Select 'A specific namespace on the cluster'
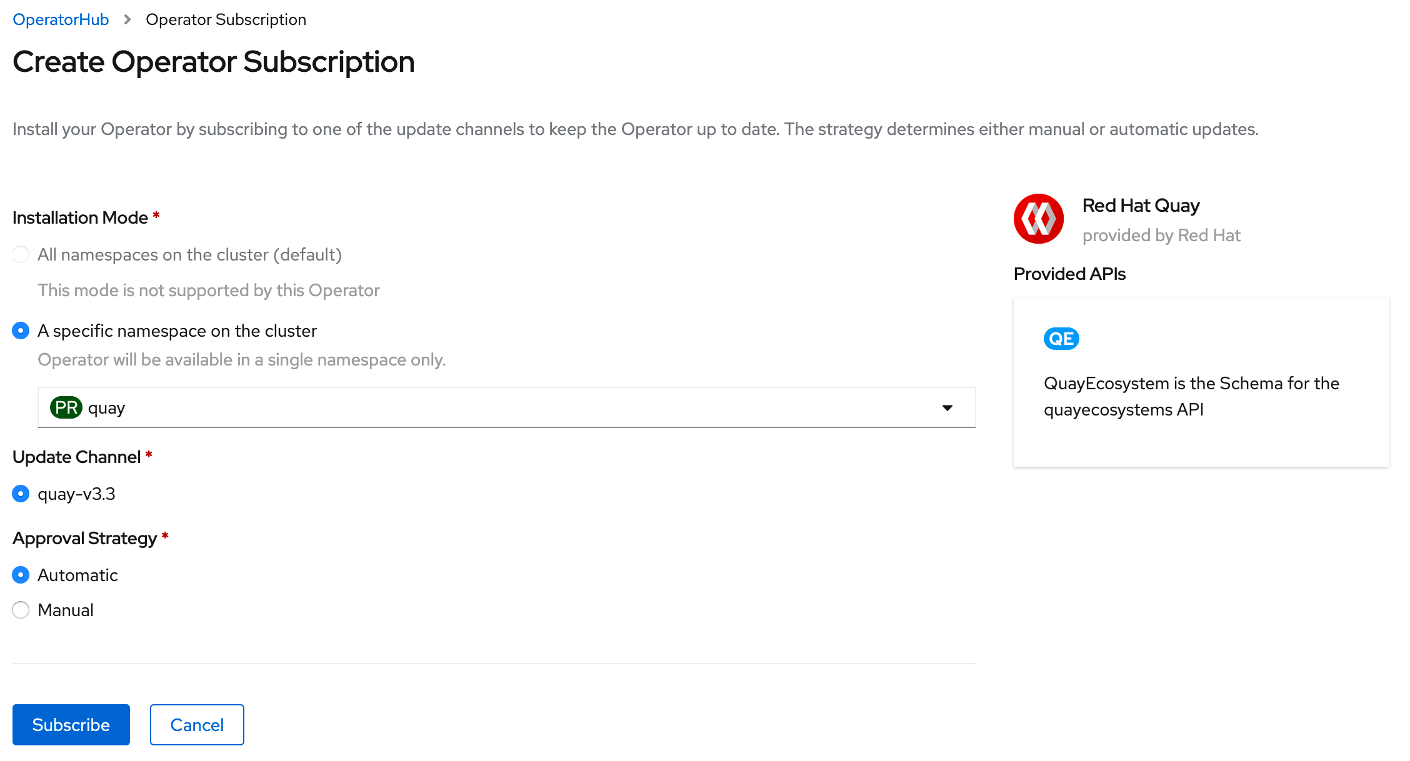1410x761 pixels. [21, 331]
